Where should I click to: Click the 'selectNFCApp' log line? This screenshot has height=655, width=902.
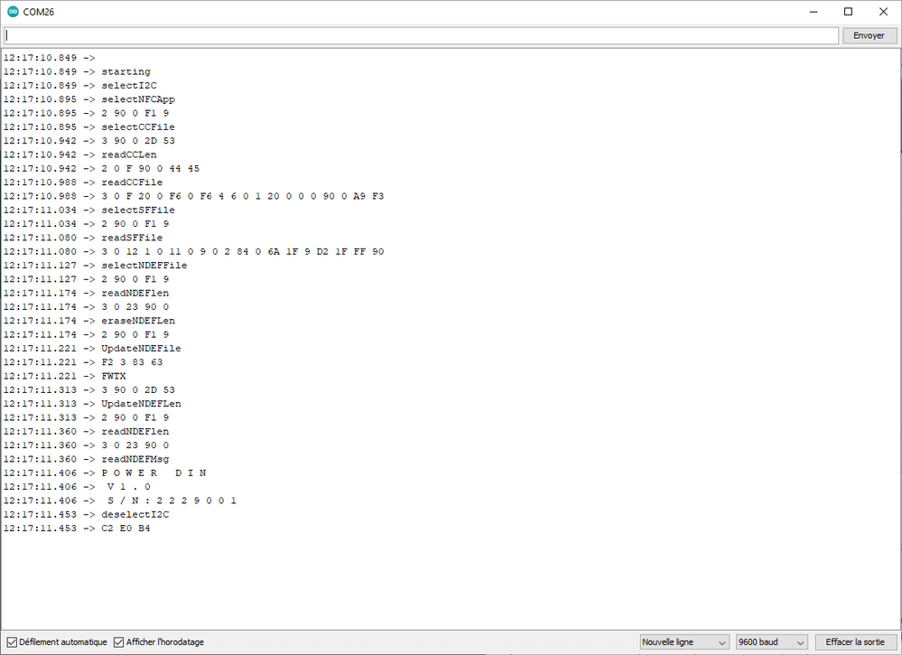coord(89,99)
